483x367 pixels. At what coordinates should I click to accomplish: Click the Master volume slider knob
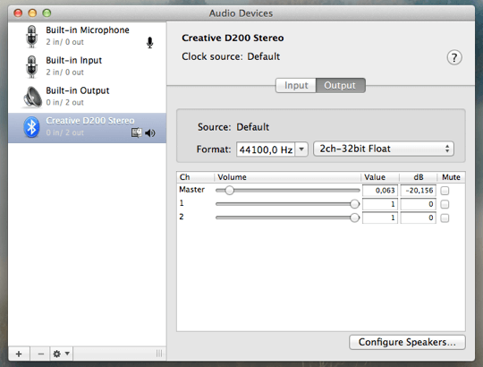click(229, 191)
